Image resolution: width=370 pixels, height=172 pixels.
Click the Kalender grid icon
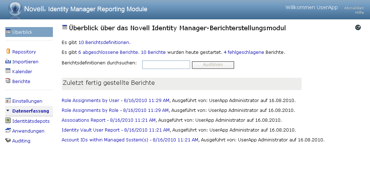tap(8, 71)
